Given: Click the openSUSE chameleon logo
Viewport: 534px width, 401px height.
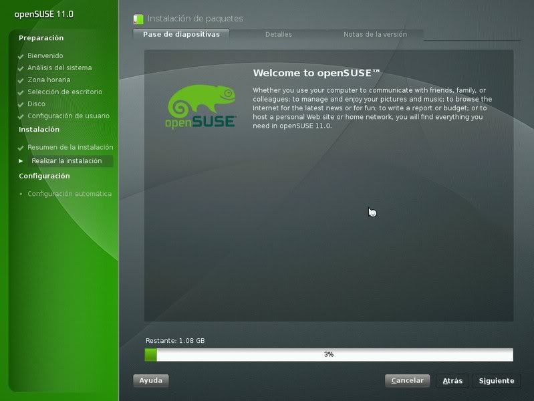Looking at the screenshot, I should (x=201, y=106).
